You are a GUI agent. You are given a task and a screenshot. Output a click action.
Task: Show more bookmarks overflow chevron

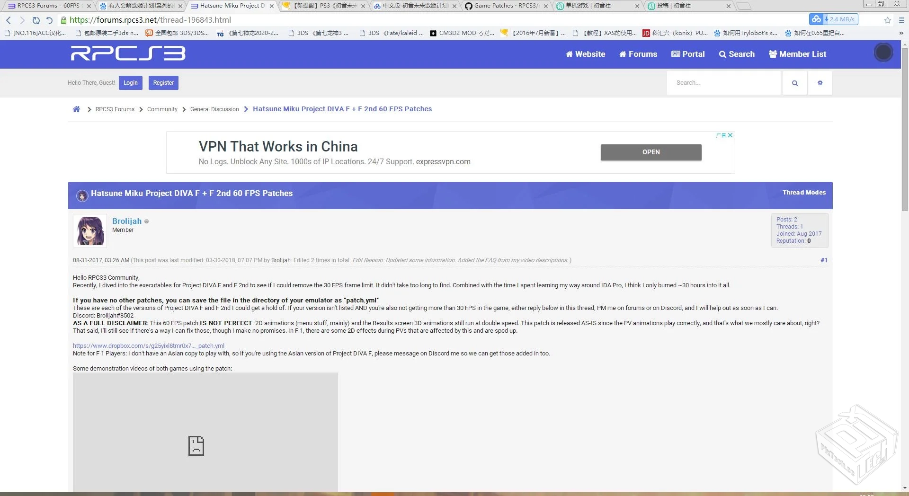901,33
